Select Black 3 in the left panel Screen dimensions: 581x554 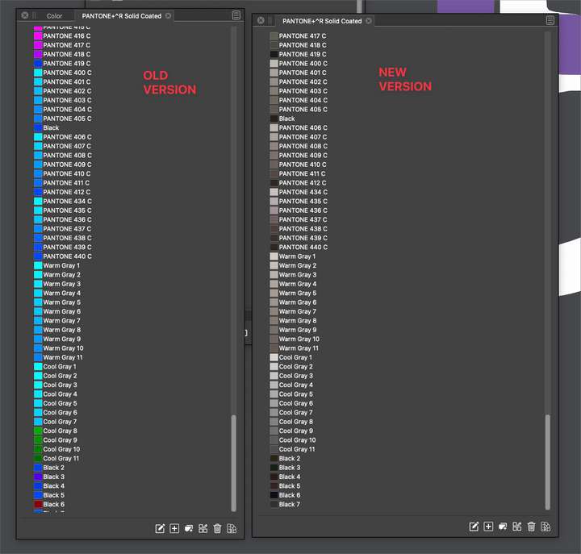pyautogui.click(x=53, y=477)
